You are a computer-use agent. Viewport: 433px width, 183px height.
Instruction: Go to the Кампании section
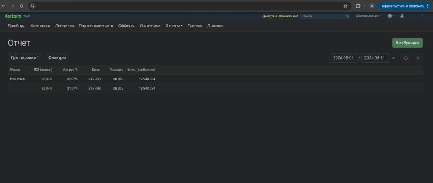tap(40, 25)
